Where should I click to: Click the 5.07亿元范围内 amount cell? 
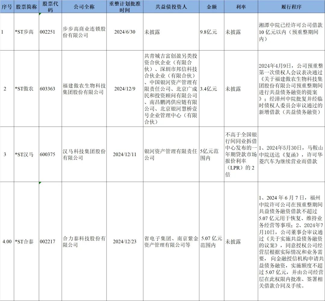212,241
